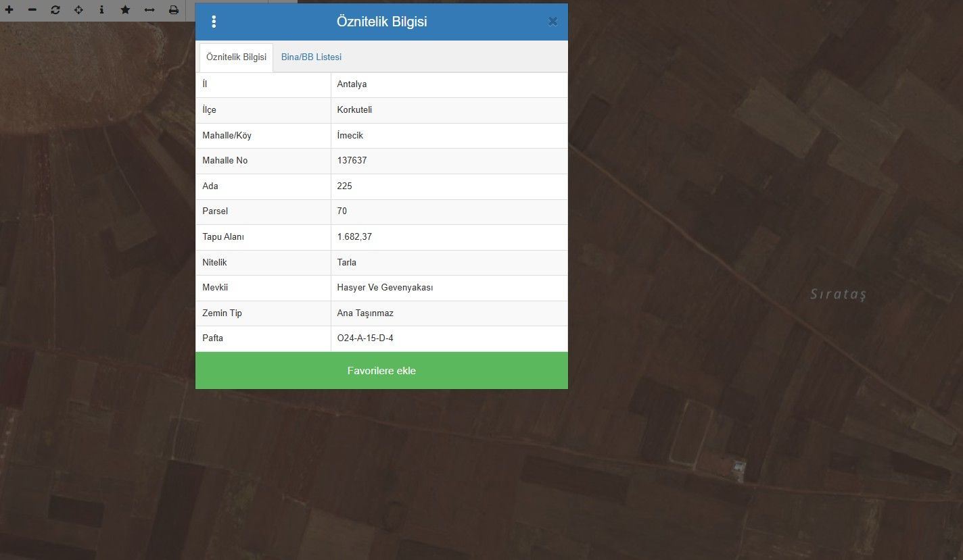Click the zoom out minus icon
Image resolution: width=963 pixels, height=560 pixels.
(x=32, y=10)
